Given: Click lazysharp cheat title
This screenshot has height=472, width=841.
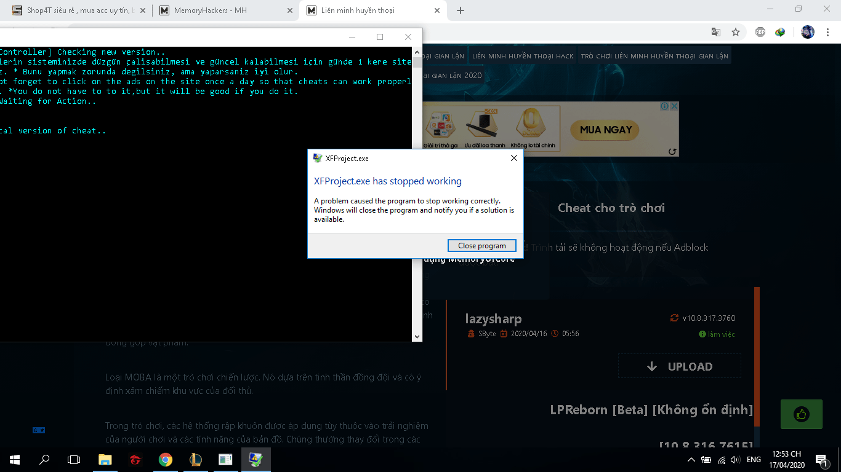Looking at the screenshot, I should coord(494,319).
